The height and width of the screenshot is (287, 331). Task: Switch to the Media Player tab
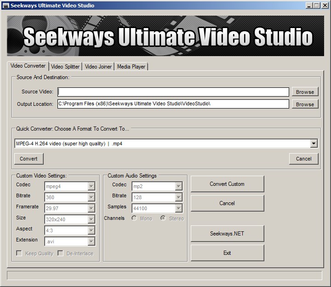131,67
